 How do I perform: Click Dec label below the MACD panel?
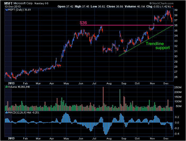pos(166,139)
